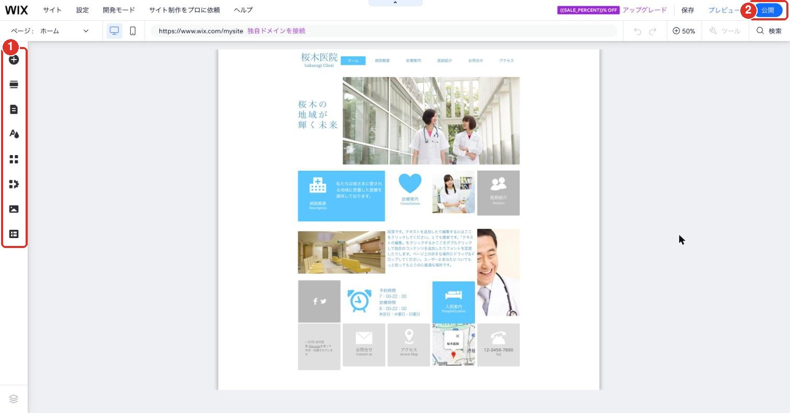Select 病院概要 in the site navigation
Image resolution: width=790 pixels, height=413 pixels.
(x=382, y=61)
